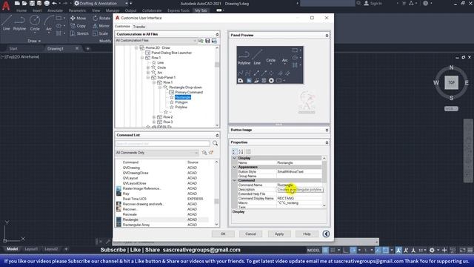Activate the Mirror tool in the Modify panel
This screenshot has width=474, height=267.
tap(101, 26)
